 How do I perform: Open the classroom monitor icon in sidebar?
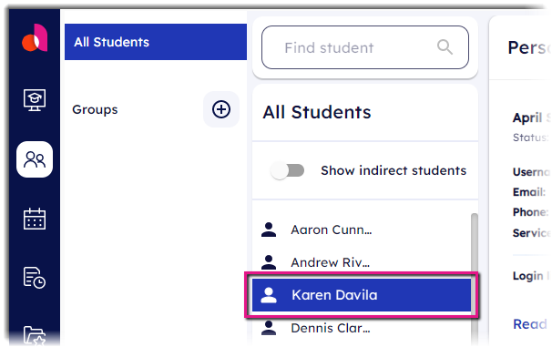(x=34, y=100)
